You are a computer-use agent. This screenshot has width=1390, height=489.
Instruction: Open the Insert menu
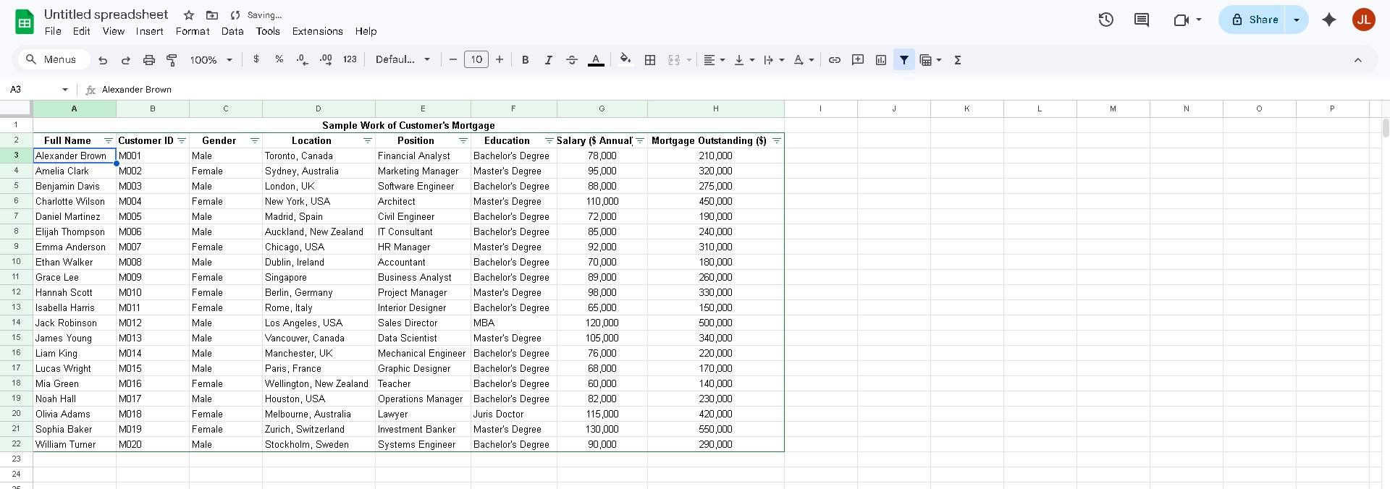149,31
